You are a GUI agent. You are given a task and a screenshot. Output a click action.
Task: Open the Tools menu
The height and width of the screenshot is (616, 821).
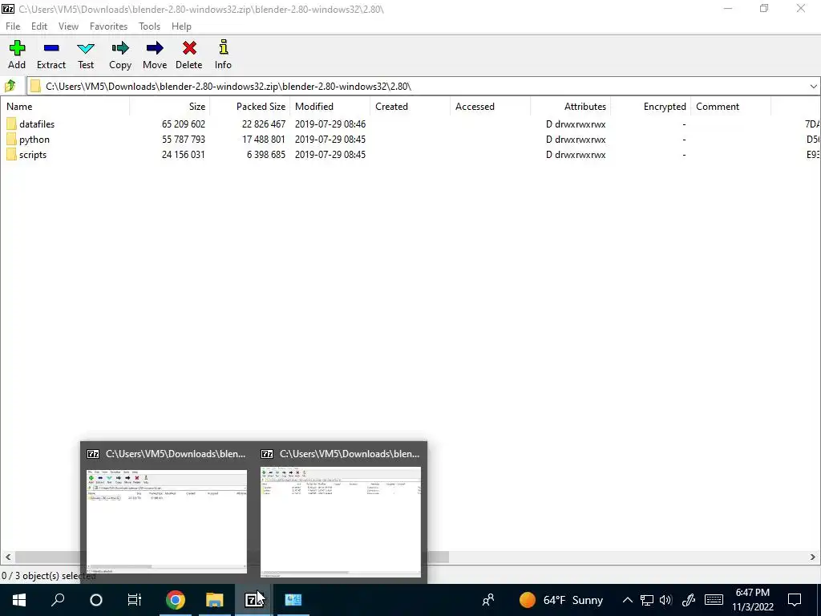(x=149, y=26)
